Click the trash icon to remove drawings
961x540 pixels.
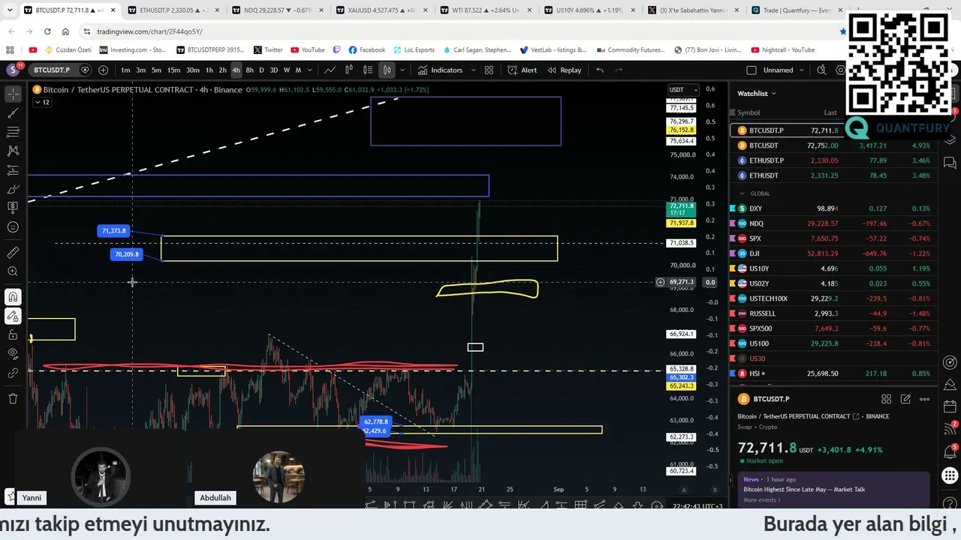pos(13,398)
